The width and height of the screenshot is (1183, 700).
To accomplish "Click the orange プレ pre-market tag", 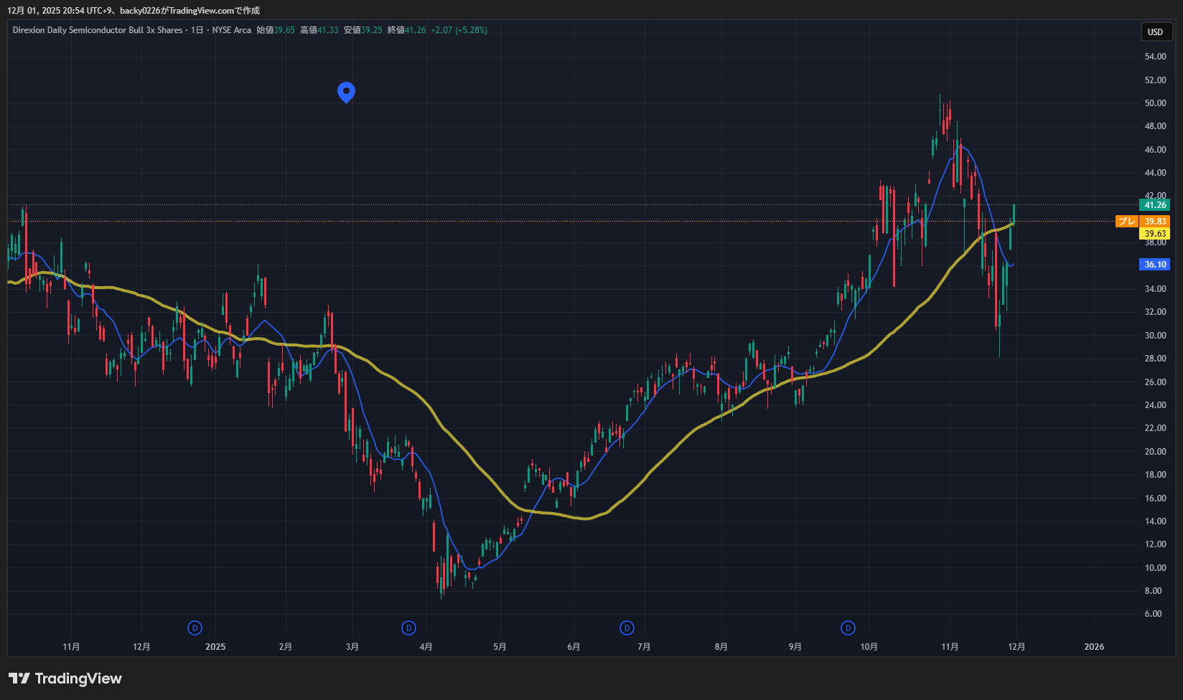I will [x=1126, y=222].
